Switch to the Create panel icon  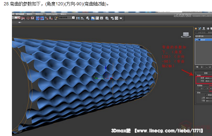tap(196, 29)
